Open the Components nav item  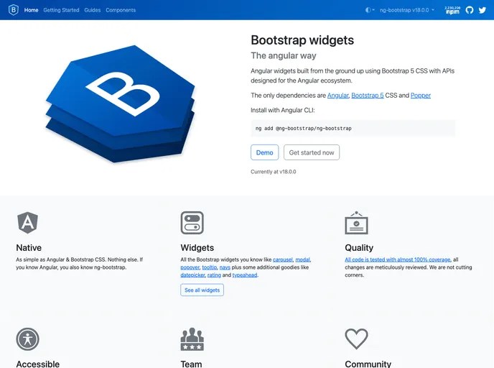coord(121,10)
